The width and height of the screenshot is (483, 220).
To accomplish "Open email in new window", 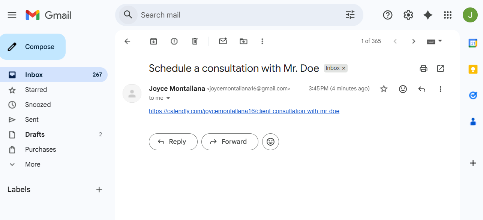I will pyautogui.click(x=441, y=68).
